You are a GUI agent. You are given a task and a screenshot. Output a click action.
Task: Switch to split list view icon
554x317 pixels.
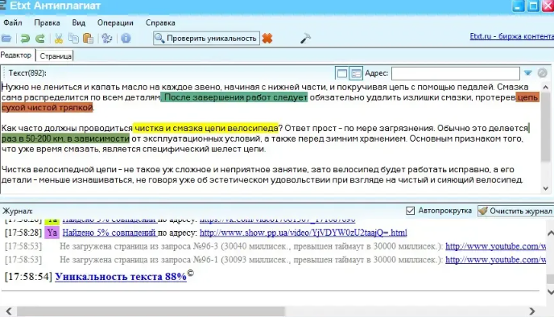(x=356, y=73)
